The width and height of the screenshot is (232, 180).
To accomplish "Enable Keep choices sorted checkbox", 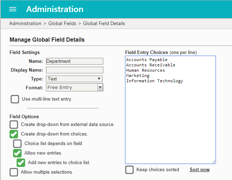I will pyautogui.click(x=129, y=170).
